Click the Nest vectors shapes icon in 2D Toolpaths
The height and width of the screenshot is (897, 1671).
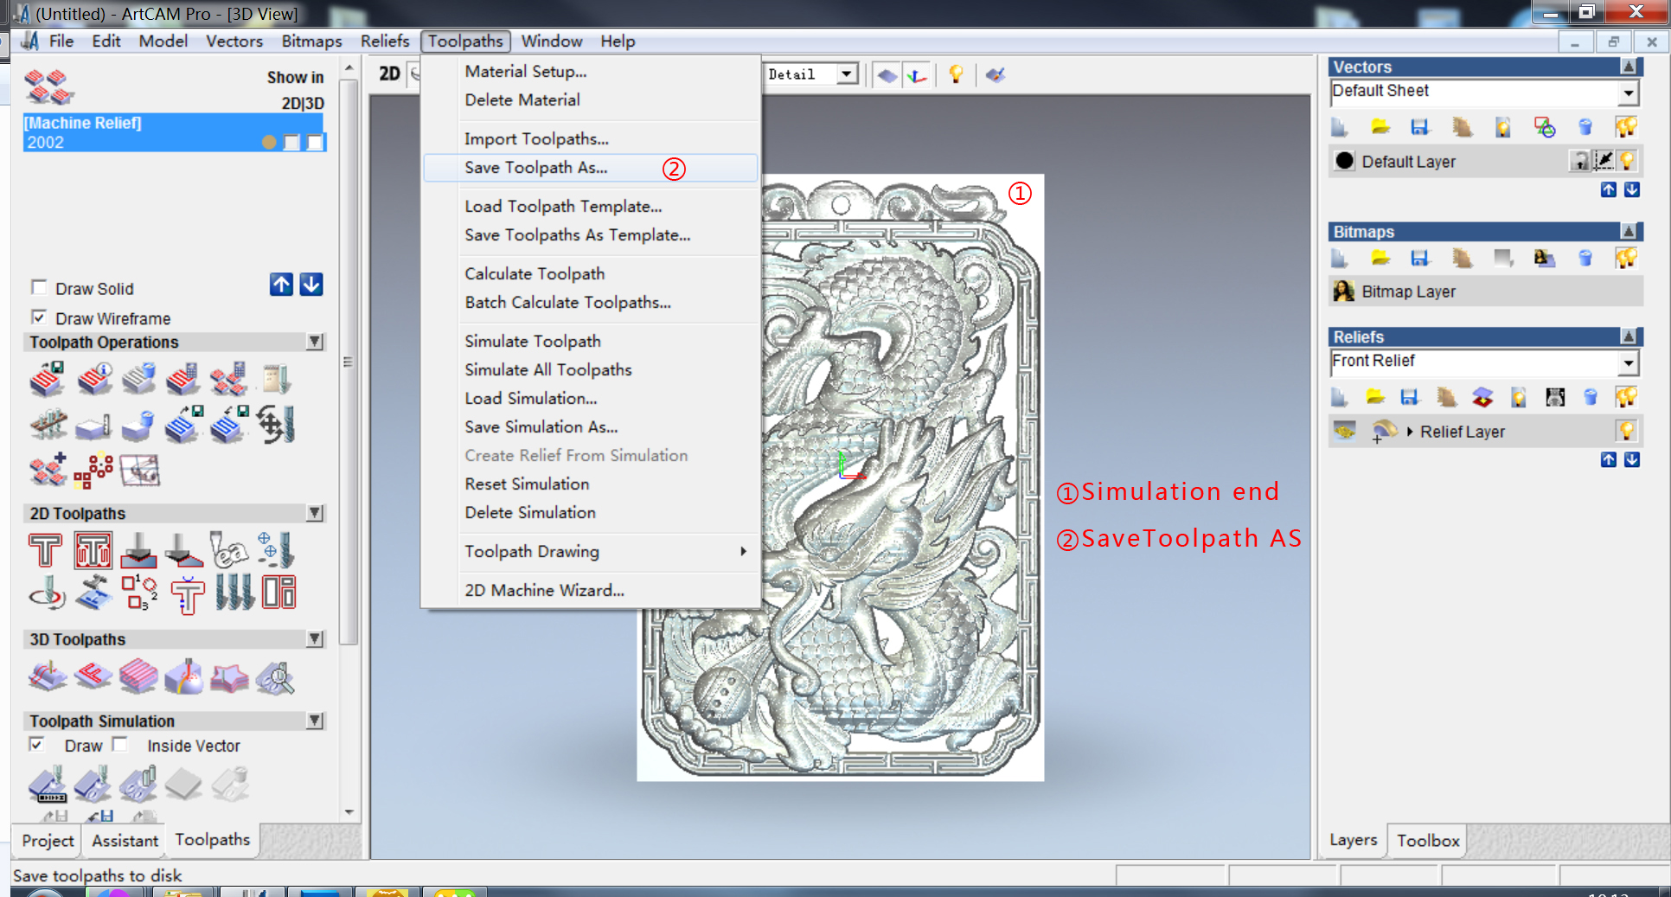[138, 593]
